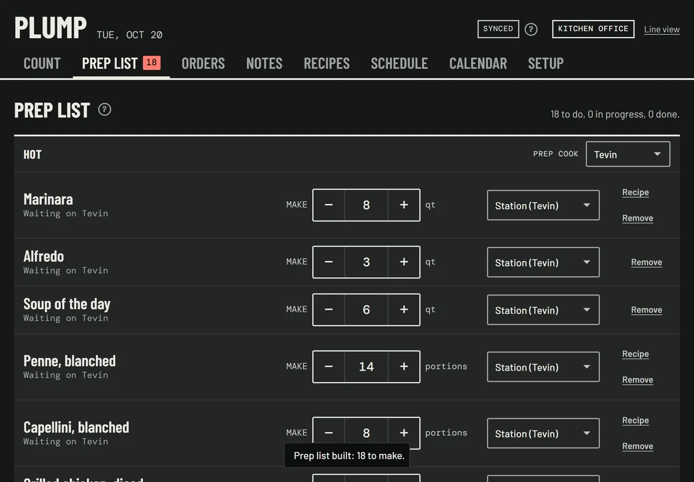The width and height of the screenshot is (694, 482).
Task: Decrease Capellini, blanched quantity
Action: [328, 433]
